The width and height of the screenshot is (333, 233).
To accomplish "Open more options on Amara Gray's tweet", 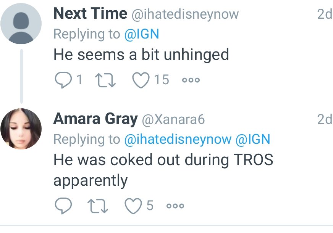I will click(176, 206).
